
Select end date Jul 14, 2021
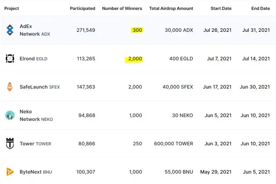[x=256, y=59]
